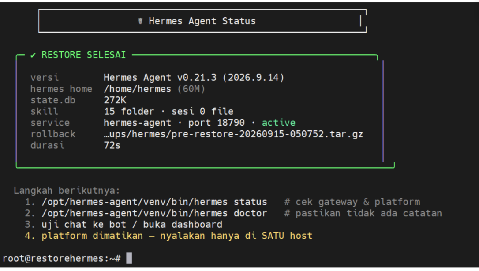Click the 'RESTORE SELESAI' heading

click(83, 55)
